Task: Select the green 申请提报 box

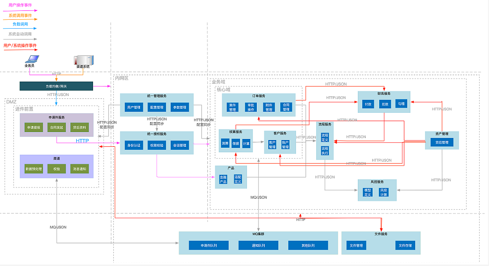Action: (34, 128)
